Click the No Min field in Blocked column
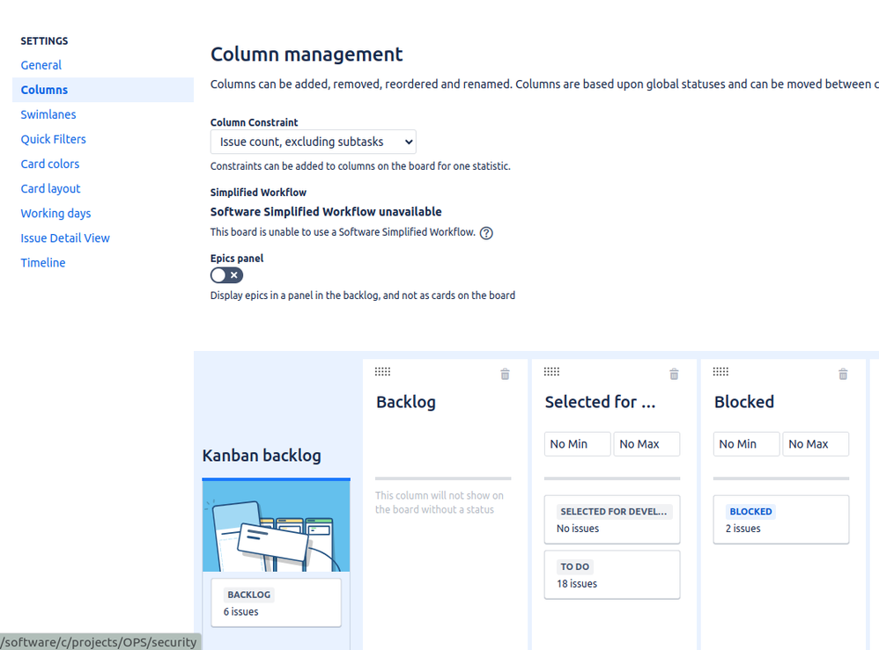 point(746,443)
